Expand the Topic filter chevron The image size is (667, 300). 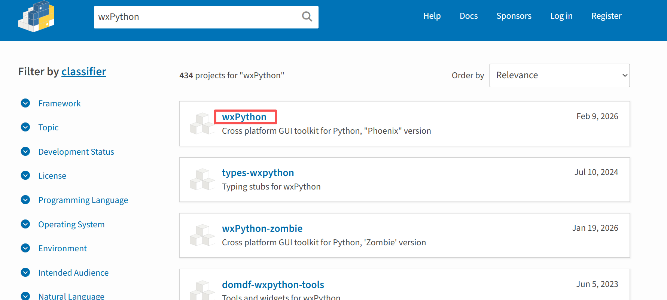[x=25, y=127]
